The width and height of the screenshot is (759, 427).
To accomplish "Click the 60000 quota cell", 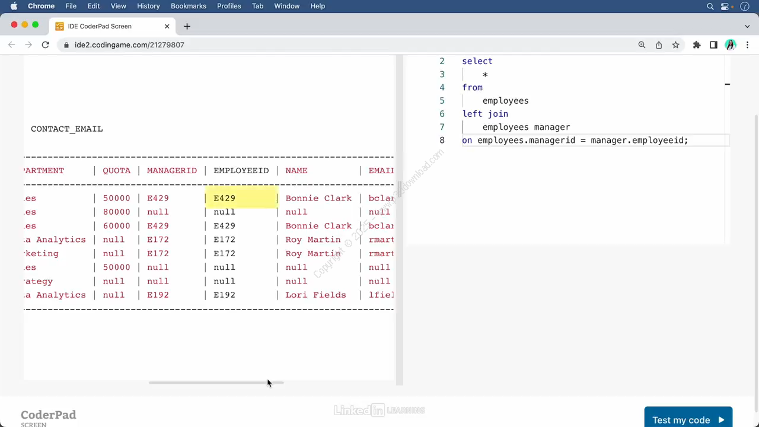I will (x=116, y=226).
